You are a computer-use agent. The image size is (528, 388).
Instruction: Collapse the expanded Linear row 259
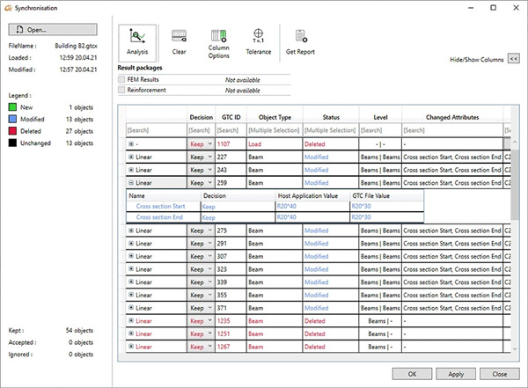132,183
